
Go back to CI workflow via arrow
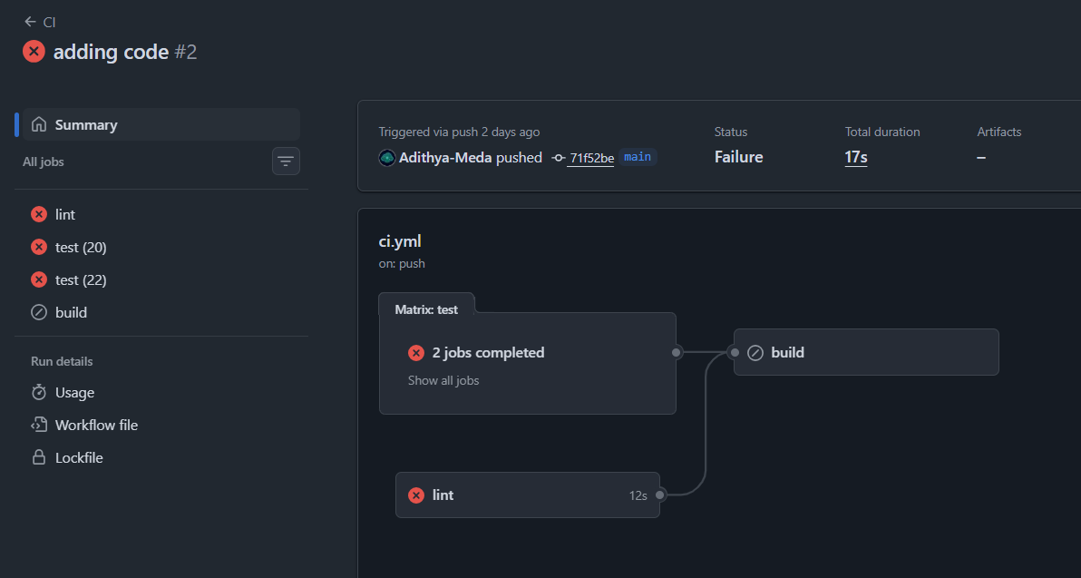point(30,22)
